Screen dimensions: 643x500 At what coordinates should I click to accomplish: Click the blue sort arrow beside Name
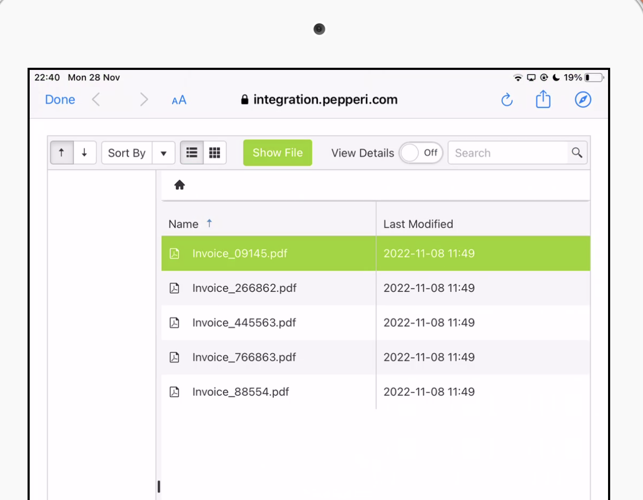(209, 224)
